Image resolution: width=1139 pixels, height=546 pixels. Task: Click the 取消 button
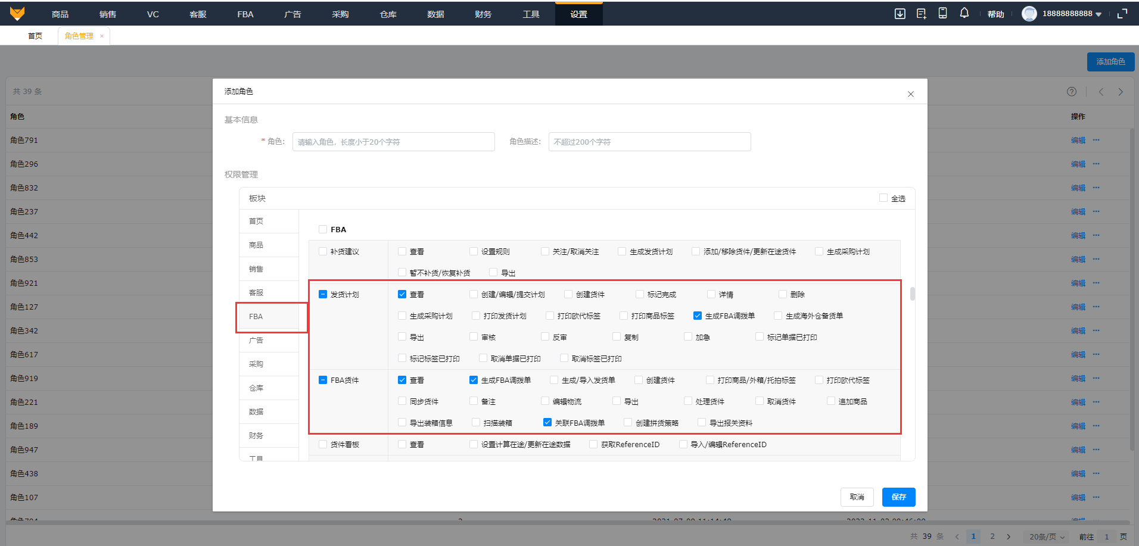coord(857,497)
